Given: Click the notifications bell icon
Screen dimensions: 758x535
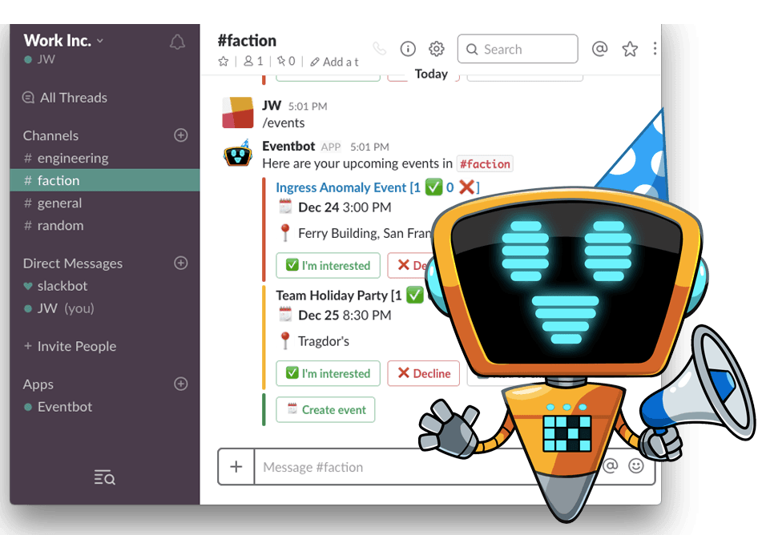Looking at the screenshot, I should pos(177,42).
